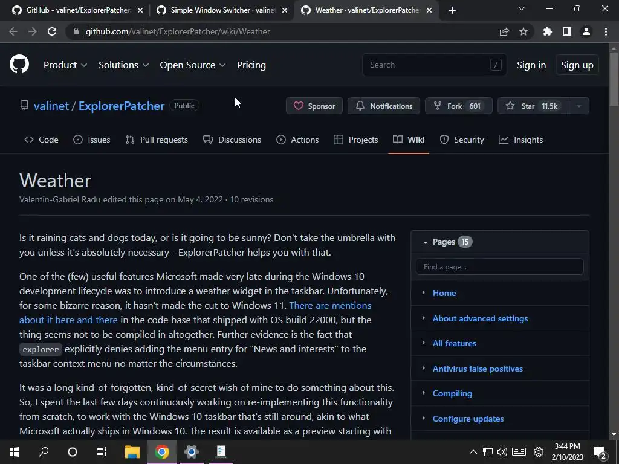Bookmark this page with the star icon
The image size is (619, 464).
[523, 31]
